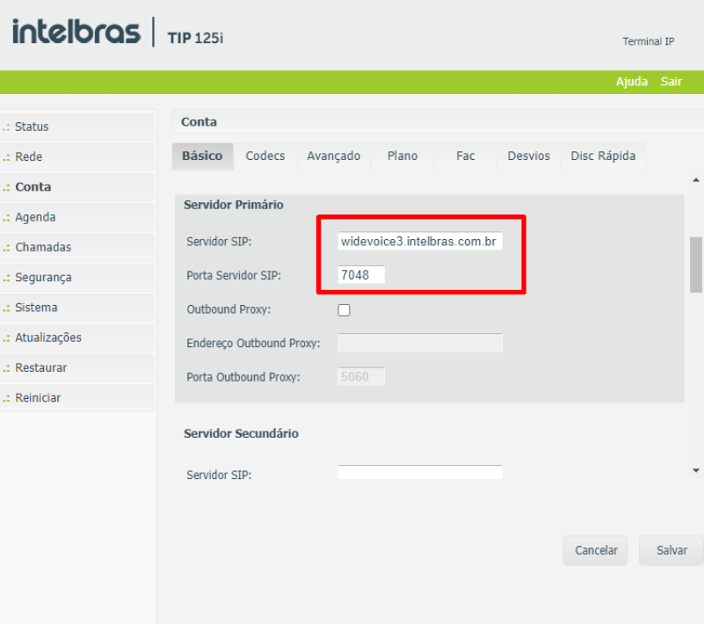Click the Terminal IP label
The image size is (704, 624).
click(649, 41)
